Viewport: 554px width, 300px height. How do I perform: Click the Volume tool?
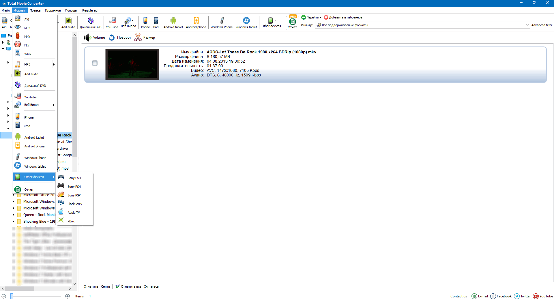click(x=94, y=37)
